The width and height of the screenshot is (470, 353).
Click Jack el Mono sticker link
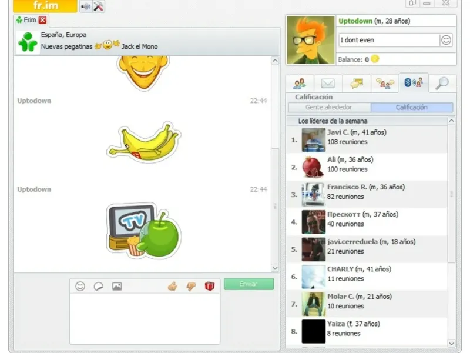[140, 46]
